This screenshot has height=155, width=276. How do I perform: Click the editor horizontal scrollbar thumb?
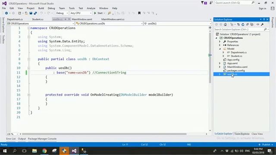pos(104,134)
